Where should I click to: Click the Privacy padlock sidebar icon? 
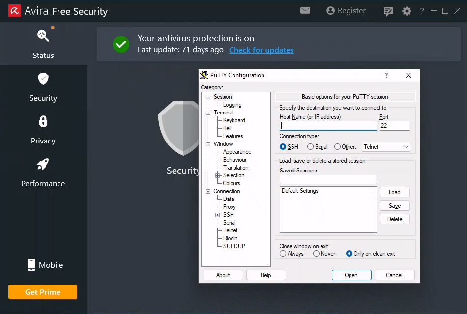pos(43,121)
